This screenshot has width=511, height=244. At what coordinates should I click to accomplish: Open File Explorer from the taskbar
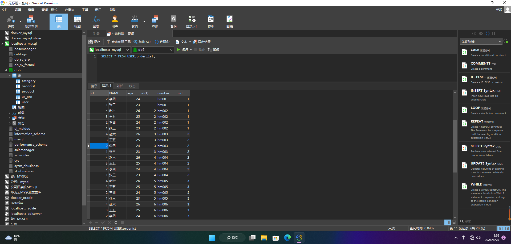coord(264,238)
